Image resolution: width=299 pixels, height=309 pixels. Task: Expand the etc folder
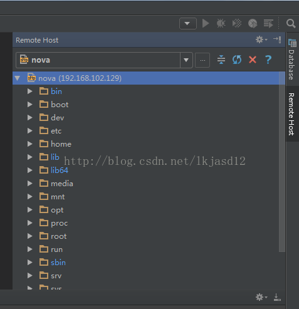pos(30,131)
